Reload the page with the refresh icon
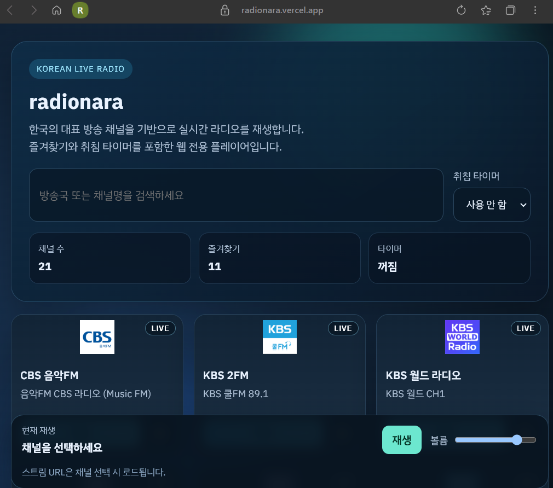The height and width of the screenshot is (488, 553). click(x=460, y=10)
